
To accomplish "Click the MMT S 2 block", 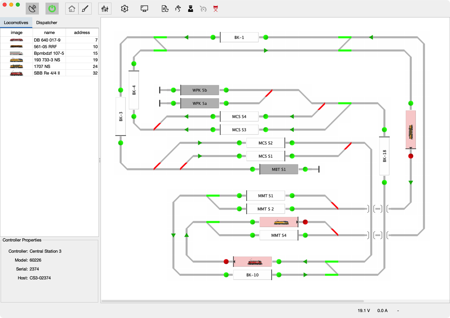I will (266, 209).
